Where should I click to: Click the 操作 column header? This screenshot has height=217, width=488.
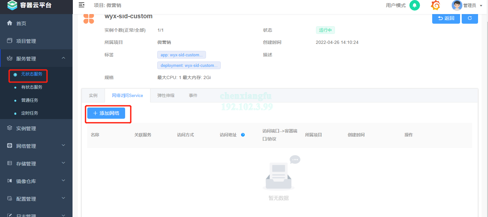[x=408, y=135]
